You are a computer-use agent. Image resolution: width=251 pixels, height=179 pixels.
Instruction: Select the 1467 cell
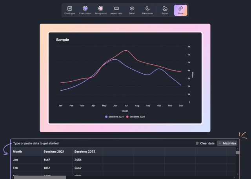click(57, 160)
